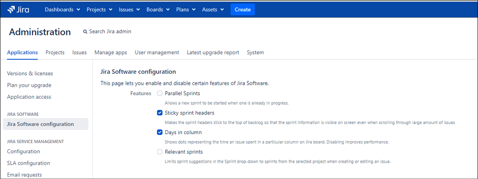Screen dimensions: 478x179
Task: Open SLA configuration in sidebar
Action: pos(28,163)
